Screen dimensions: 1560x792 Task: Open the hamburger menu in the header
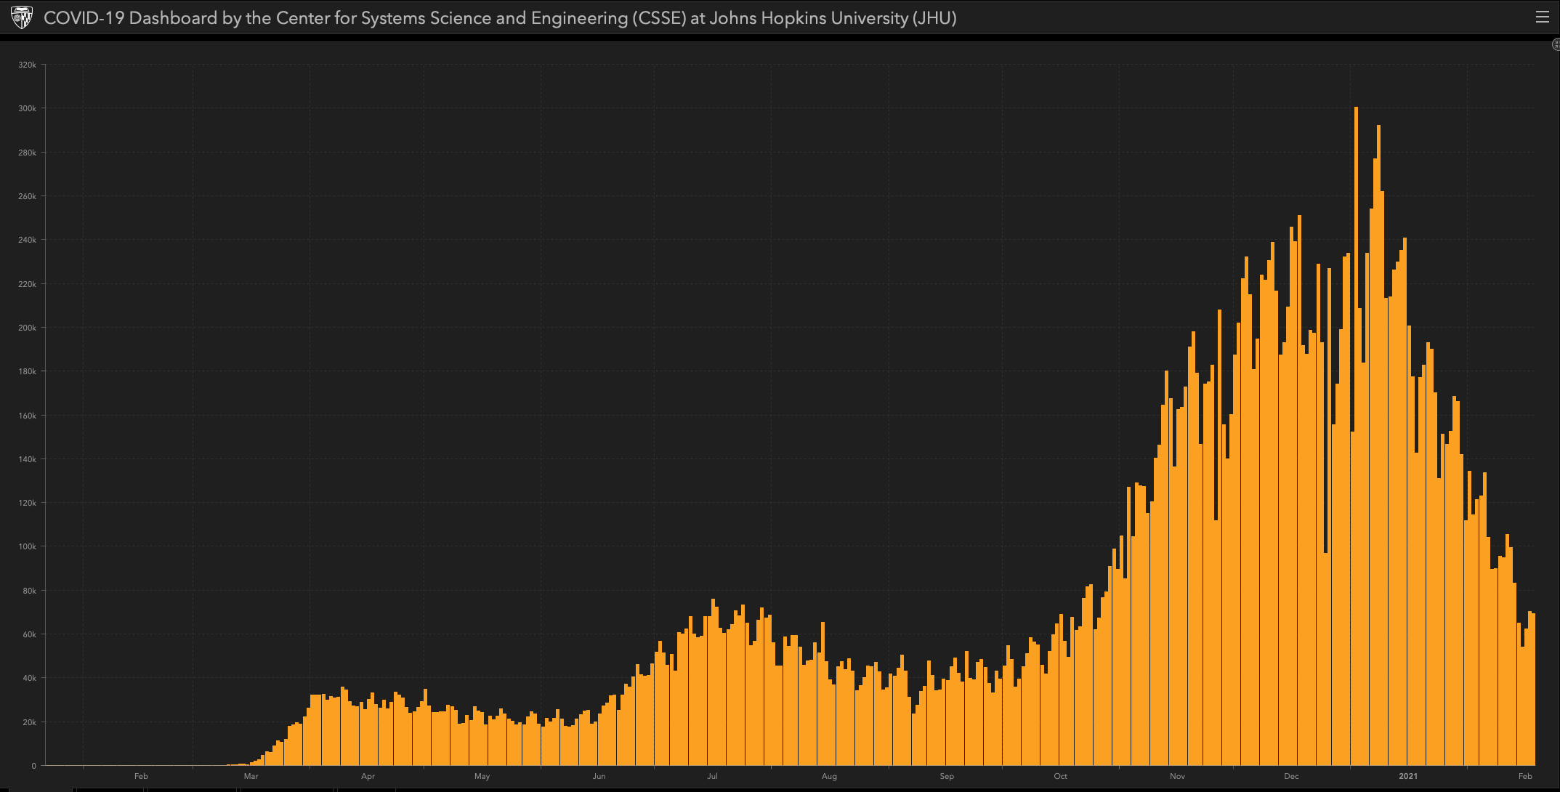pos(1542,17)
